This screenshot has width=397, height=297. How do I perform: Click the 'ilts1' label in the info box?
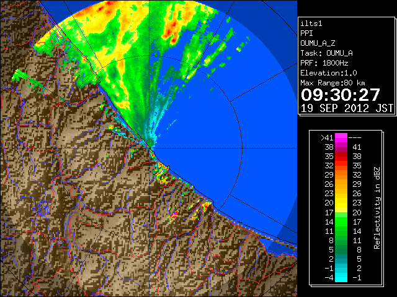[x=311, y=24]
